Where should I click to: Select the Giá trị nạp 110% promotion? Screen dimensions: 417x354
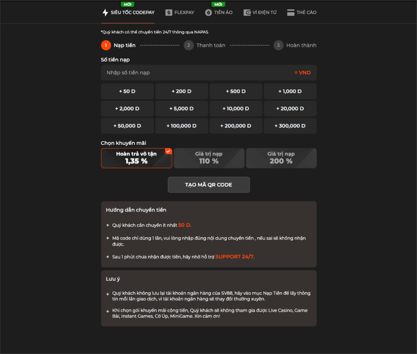(x=209, y=158)
